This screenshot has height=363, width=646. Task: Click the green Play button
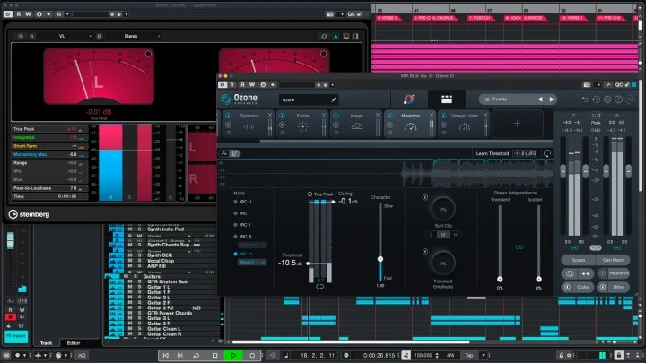233,355
